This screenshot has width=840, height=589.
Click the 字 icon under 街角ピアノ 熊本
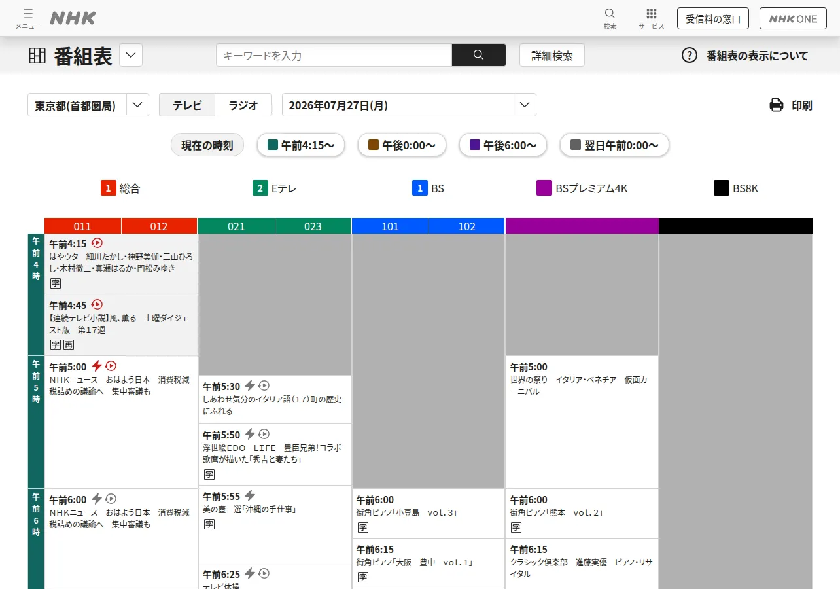tap(516, 527)
